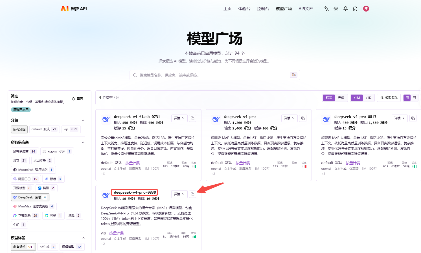Collapse the 模型标签 section
Screen dimensions: 421x253
[x=83, y=238]
